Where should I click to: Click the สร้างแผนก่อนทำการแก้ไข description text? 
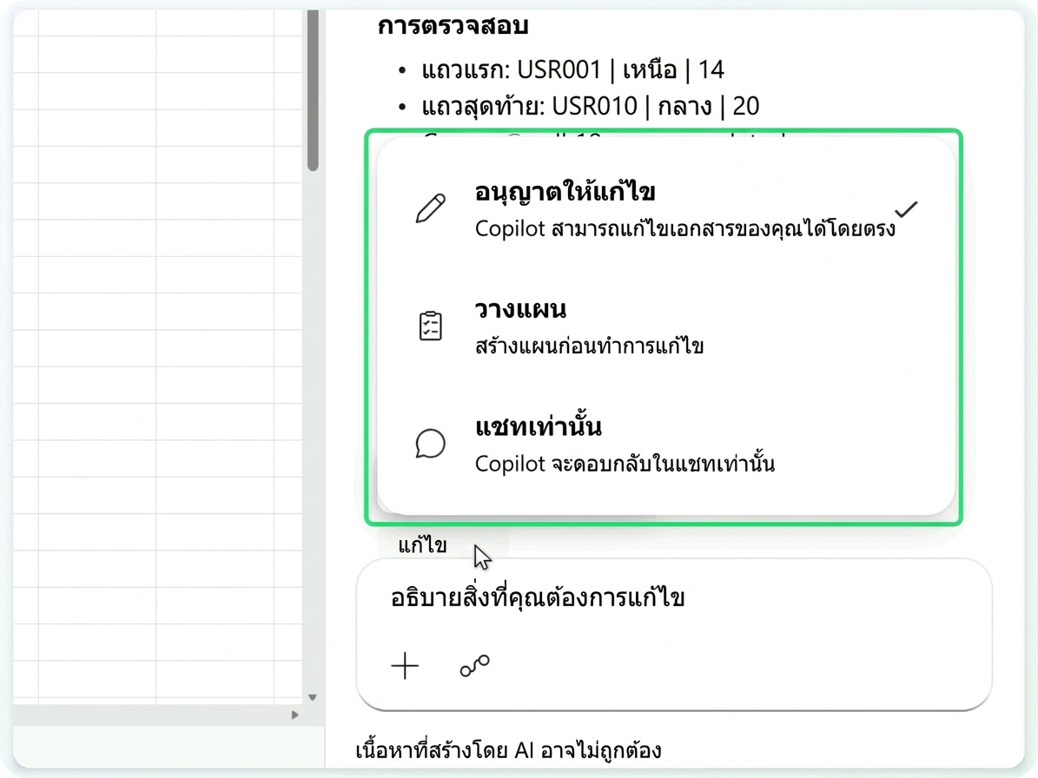(589, 346)
